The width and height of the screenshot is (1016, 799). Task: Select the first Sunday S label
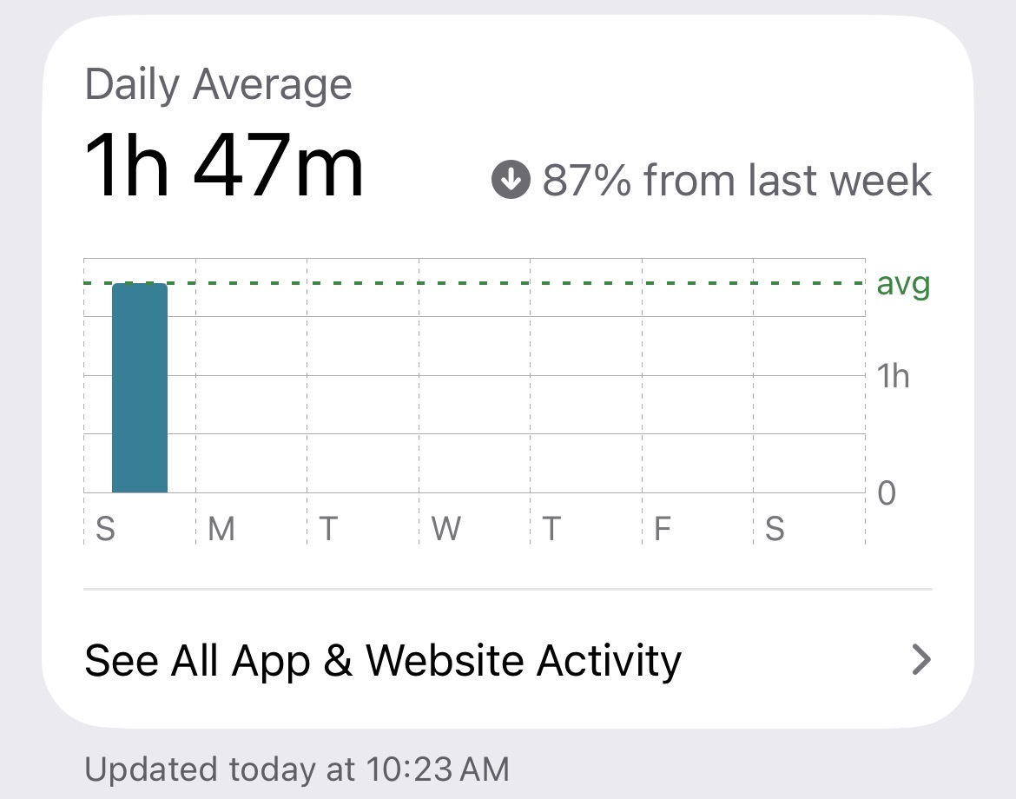(106, 529)
